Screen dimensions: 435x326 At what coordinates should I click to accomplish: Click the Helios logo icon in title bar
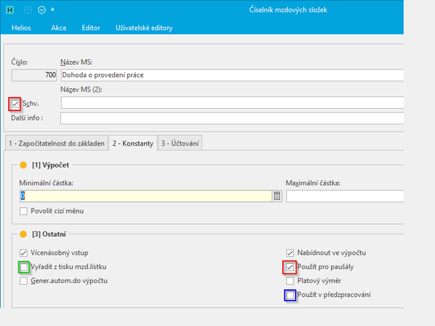(9, 9)
